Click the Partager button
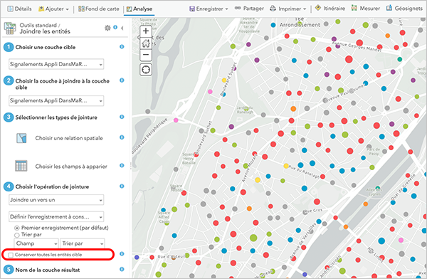 pos(249,9)
